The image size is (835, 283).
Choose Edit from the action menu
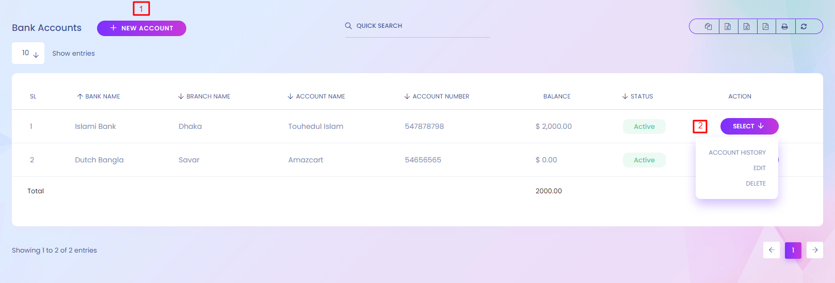(759, 168)
